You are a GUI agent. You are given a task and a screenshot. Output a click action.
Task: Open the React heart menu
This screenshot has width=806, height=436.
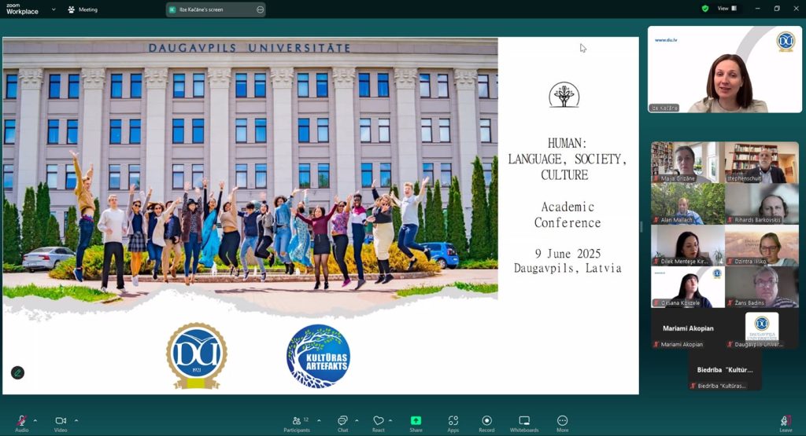379,423
